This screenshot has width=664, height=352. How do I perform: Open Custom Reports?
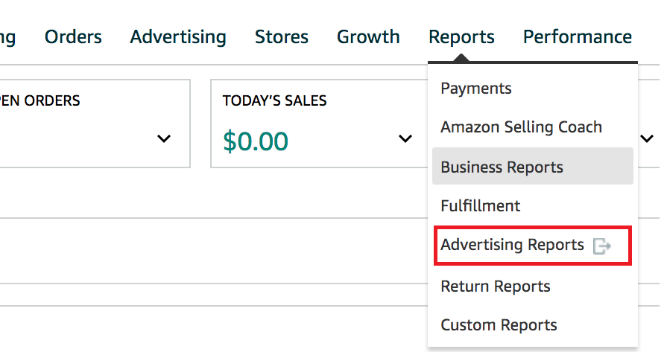499,325
